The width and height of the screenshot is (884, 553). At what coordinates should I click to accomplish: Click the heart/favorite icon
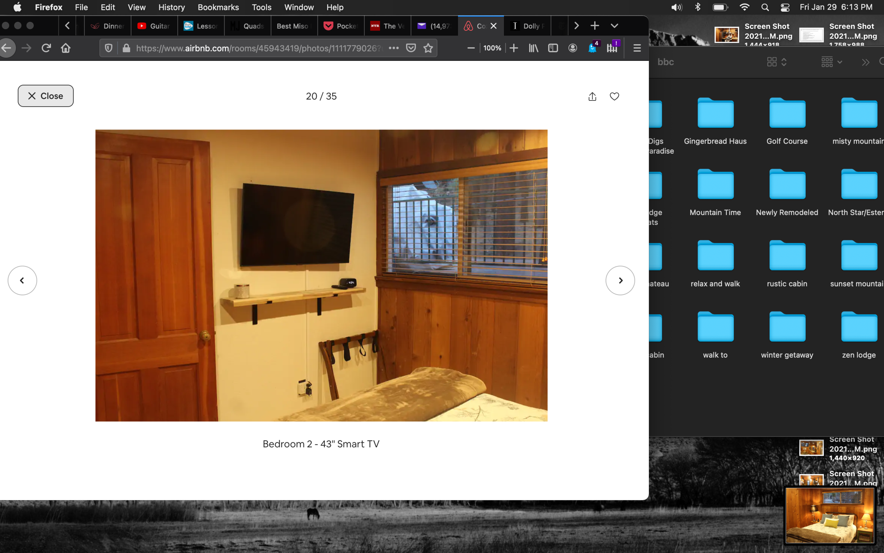pyautogui.click(x=613, y=96)
